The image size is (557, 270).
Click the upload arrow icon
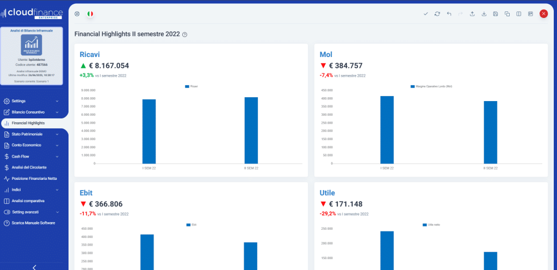pos(472,14)
